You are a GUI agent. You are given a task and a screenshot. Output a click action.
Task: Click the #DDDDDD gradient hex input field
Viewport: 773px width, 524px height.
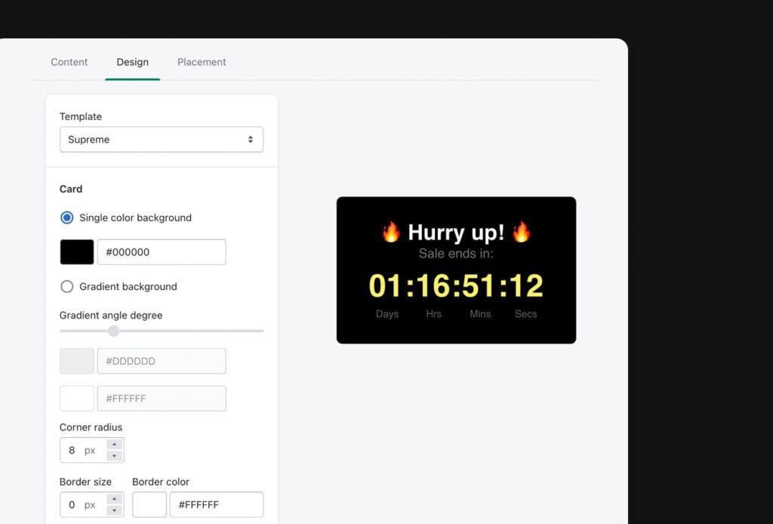tap(161, 361)
